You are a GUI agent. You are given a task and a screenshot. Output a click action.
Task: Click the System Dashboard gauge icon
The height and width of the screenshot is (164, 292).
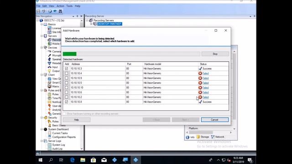click(46, 129)
